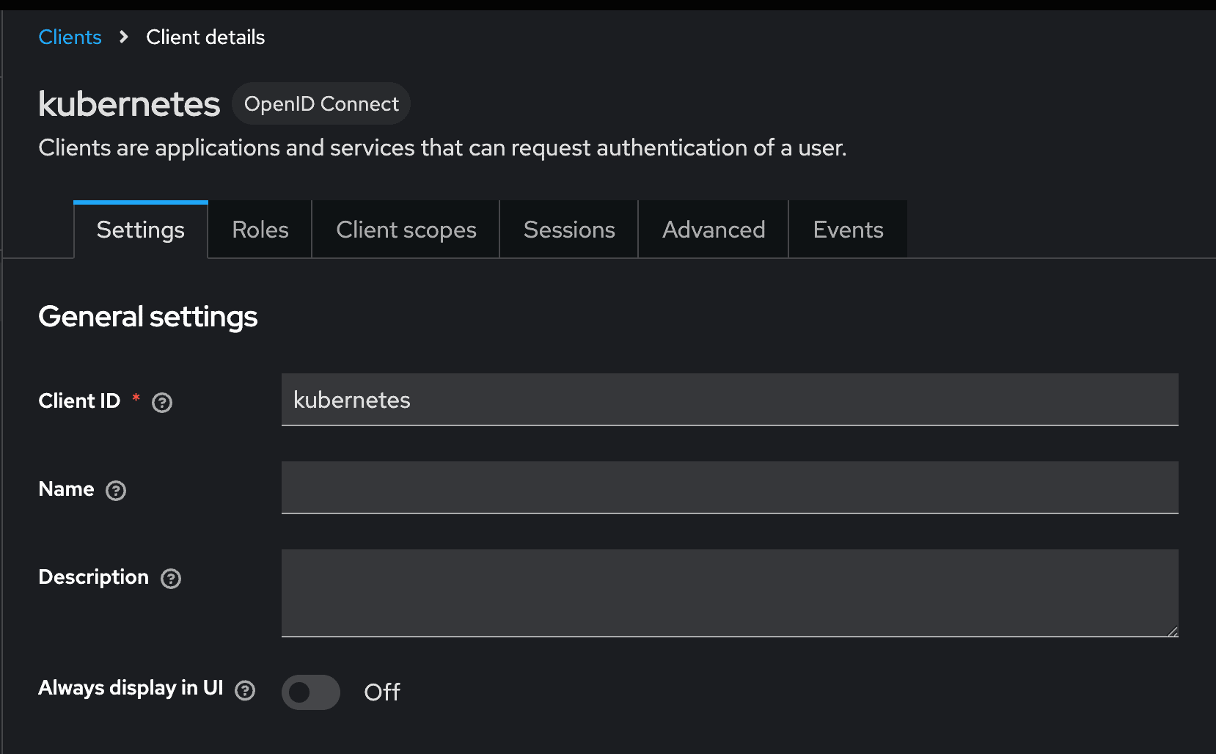
Task: Open the Client scopes tab
Action: tap(406, 230)
